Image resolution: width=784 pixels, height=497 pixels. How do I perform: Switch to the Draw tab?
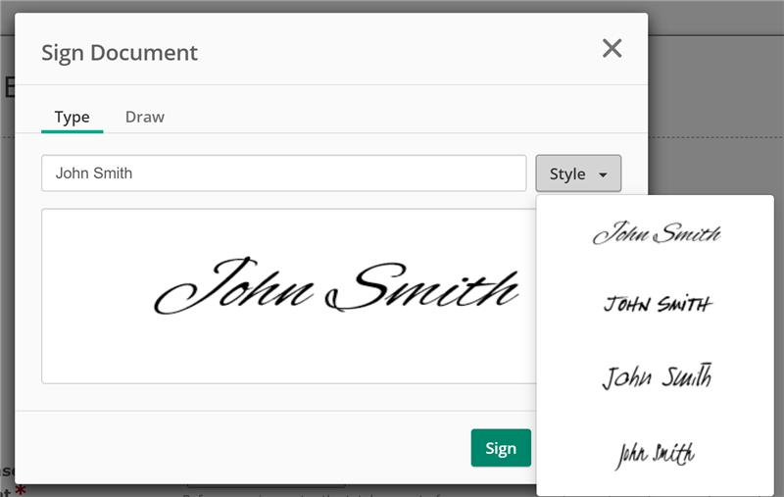pos(144,118)
